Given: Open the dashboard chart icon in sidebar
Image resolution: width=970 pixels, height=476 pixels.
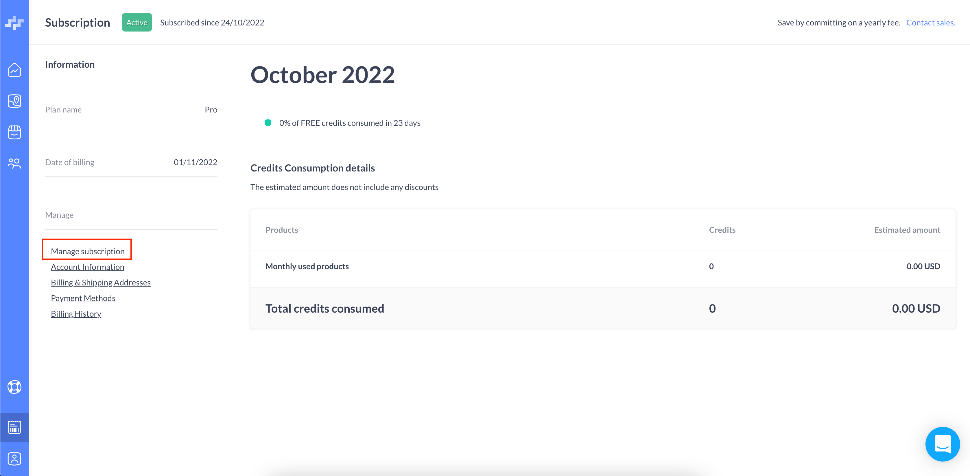Looking at the screenshot, I should point(14,70).
